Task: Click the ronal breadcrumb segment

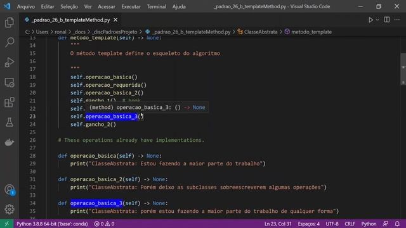Action: tap(60, 32)
